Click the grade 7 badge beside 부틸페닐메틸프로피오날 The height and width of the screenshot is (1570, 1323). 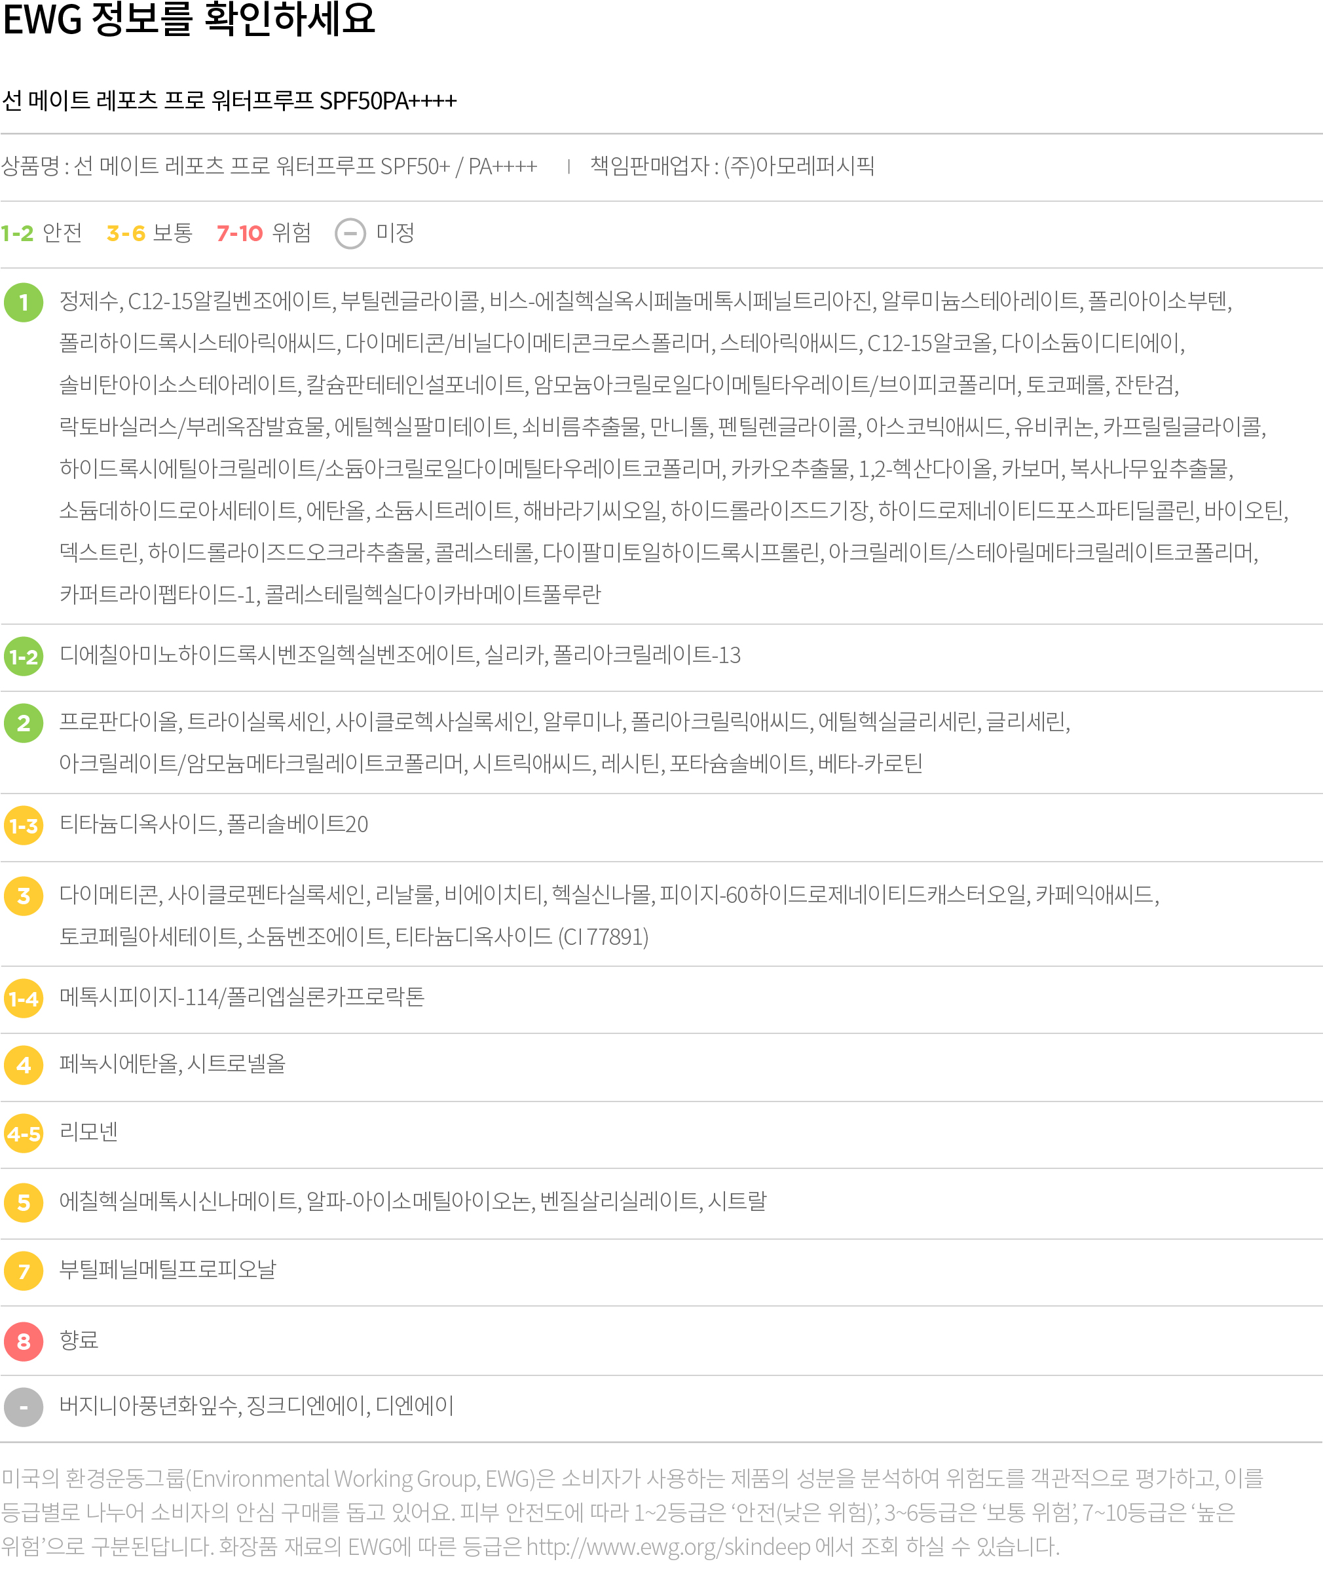click(23, 1271)
